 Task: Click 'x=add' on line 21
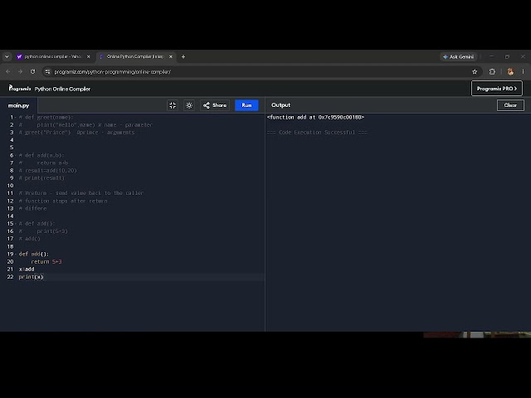point(27,269)
